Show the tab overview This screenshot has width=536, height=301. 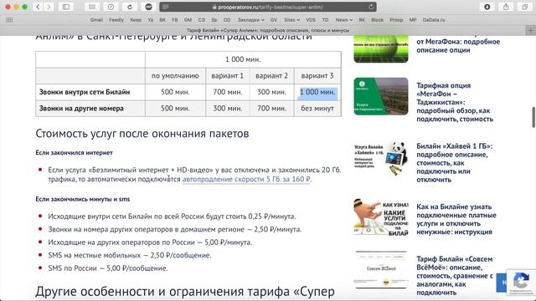pyautogui.click(x=525, y=7)
